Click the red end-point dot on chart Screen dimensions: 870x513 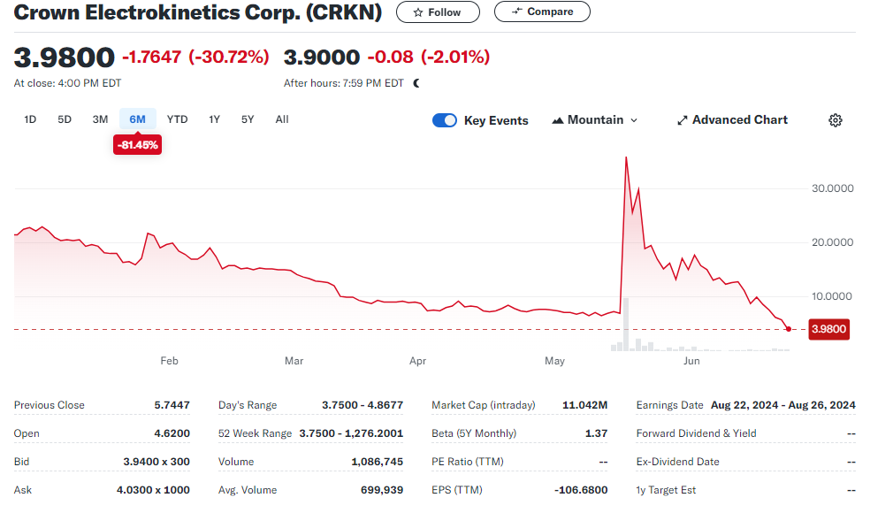pyautogui.click(x=789, y=329)
